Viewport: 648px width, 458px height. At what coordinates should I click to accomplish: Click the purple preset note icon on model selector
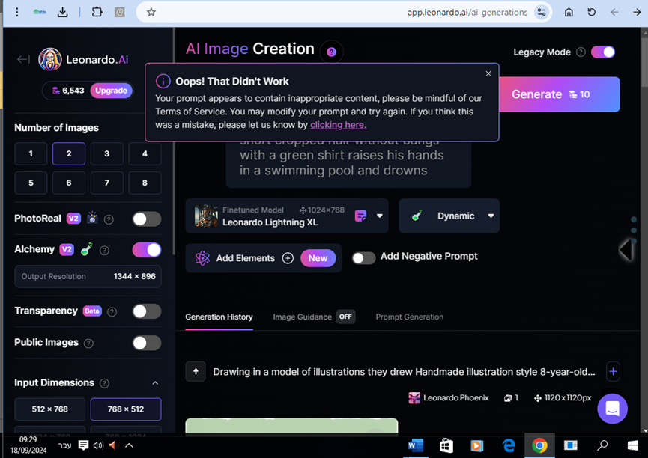(x=360, y=216)
